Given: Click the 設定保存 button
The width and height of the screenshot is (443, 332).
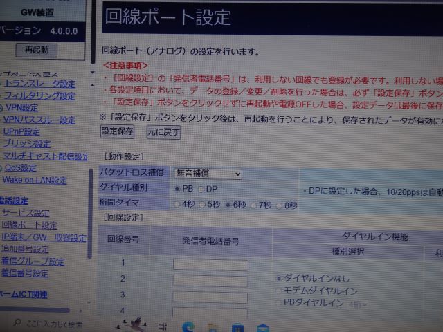Looking at the screenshot, I should point(117,131).
